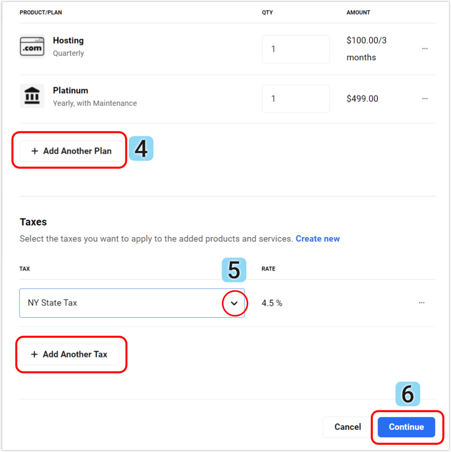Screen dimensions: 451x452
Task: Click the Platinum quantity field
Action: [296, 98]
